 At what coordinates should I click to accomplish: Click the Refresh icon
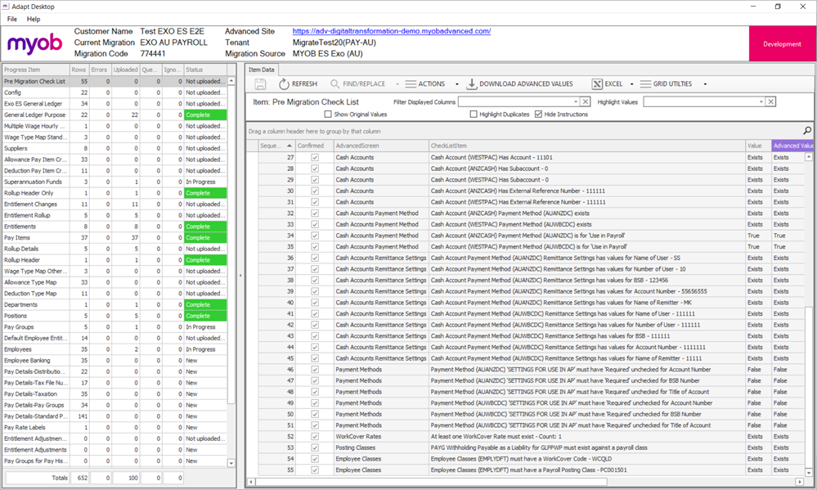284,82
